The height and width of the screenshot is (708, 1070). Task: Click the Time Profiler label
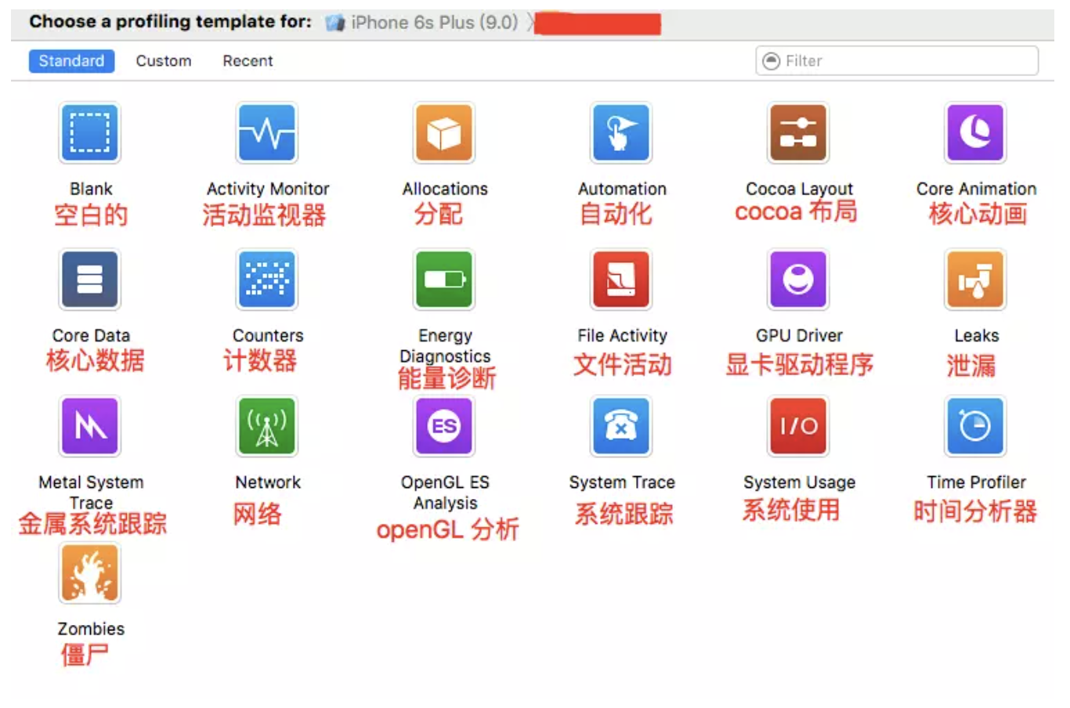tap(976, 482)
